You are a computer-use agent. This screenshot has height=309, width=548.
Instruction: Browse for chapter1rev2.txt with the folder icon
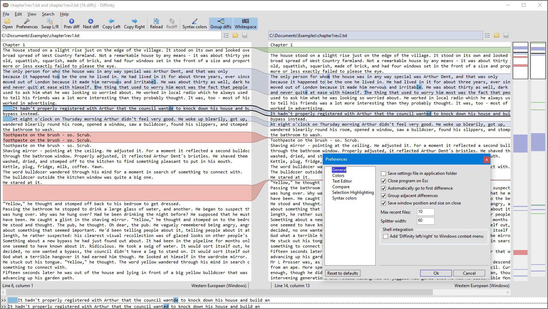[496, 35]
